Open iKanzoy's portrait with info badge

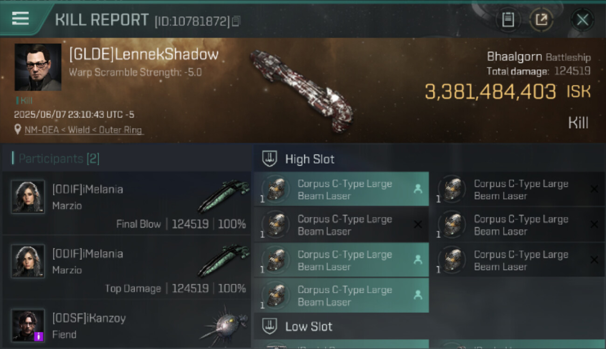pos(28,325)
